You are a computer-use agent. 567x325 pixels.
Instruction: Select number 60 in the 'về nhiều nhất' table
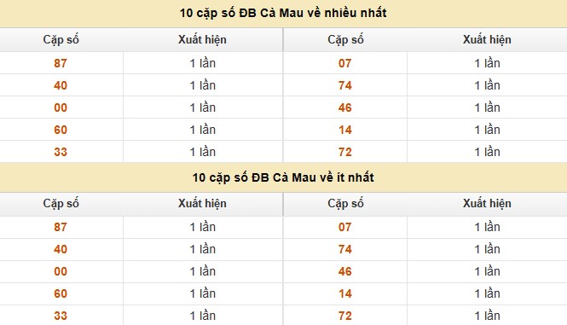61,130
